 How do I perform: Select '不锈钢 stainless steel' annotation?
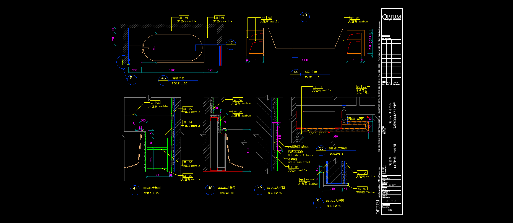[x=299, y=161]
